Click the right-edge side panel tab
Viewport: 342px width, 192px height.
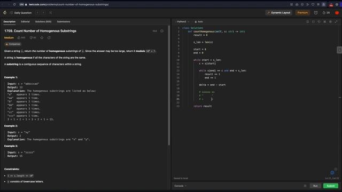point(339,50)
